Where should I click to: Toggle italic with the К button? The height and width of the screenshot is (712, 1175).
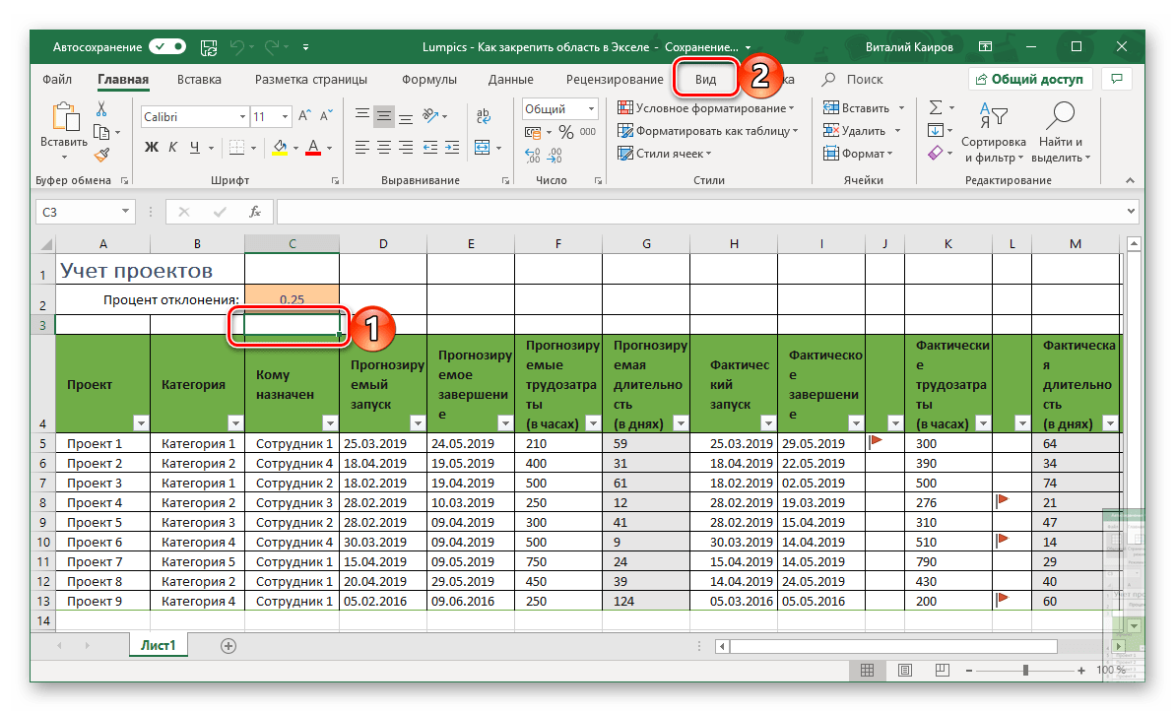pyautogui.click(x=173, y=148)
